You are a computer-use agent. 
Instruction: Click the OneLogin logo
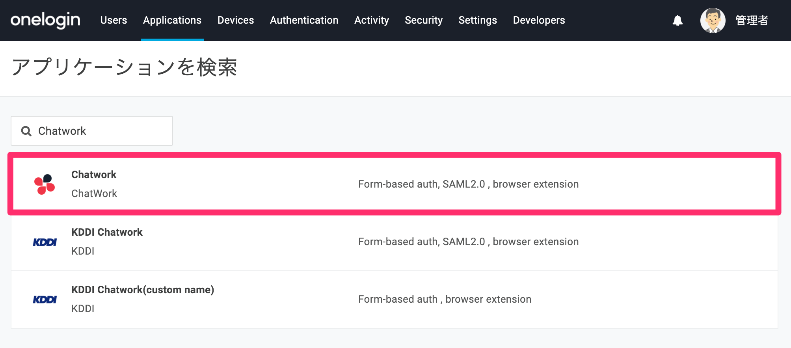[x=45, y=20]
